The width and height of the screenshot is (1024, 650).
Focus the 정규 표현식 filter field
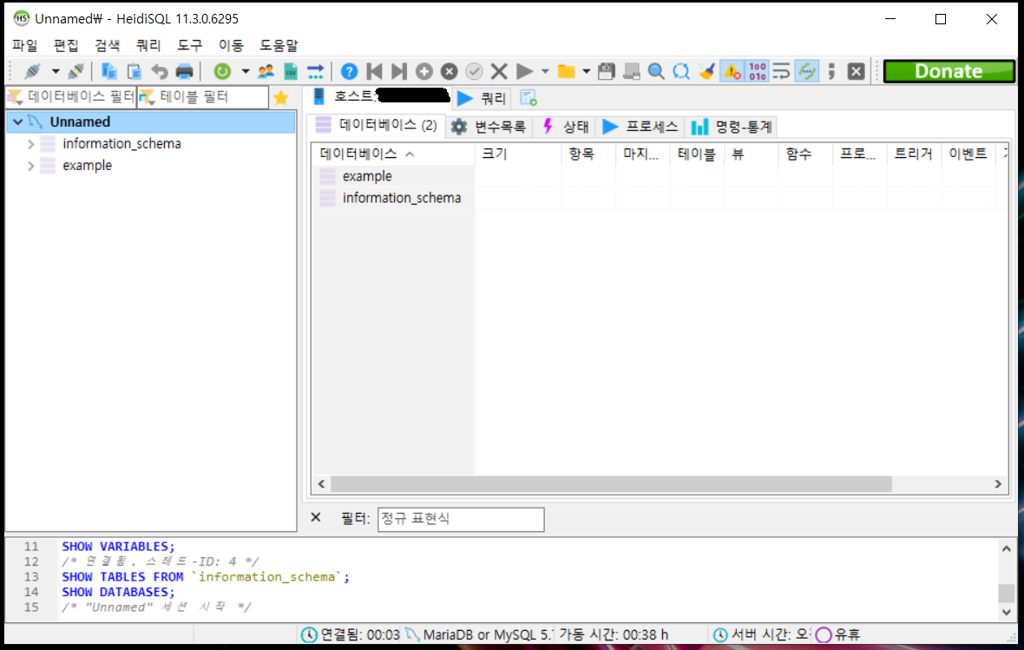tap(461, 519)
